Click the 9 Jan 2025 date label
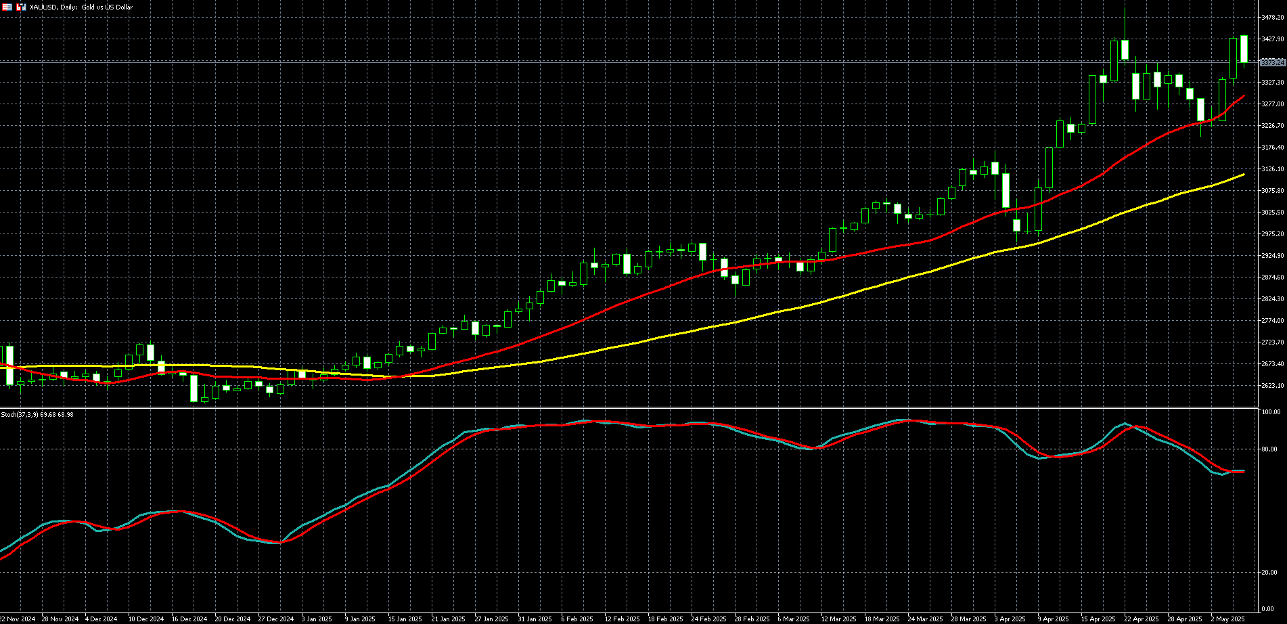This screenshot has height=624, width=1287. point(359,619)
